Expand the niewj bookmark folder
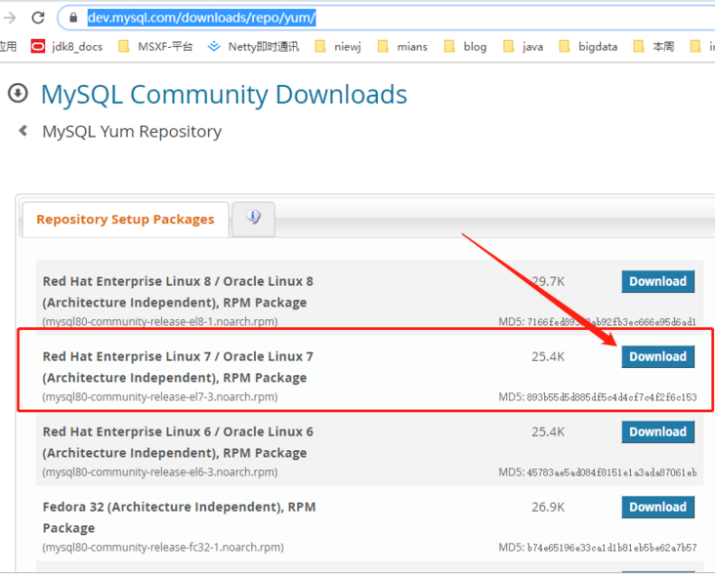Screen dimensions: 715x575 coord(338,46)
